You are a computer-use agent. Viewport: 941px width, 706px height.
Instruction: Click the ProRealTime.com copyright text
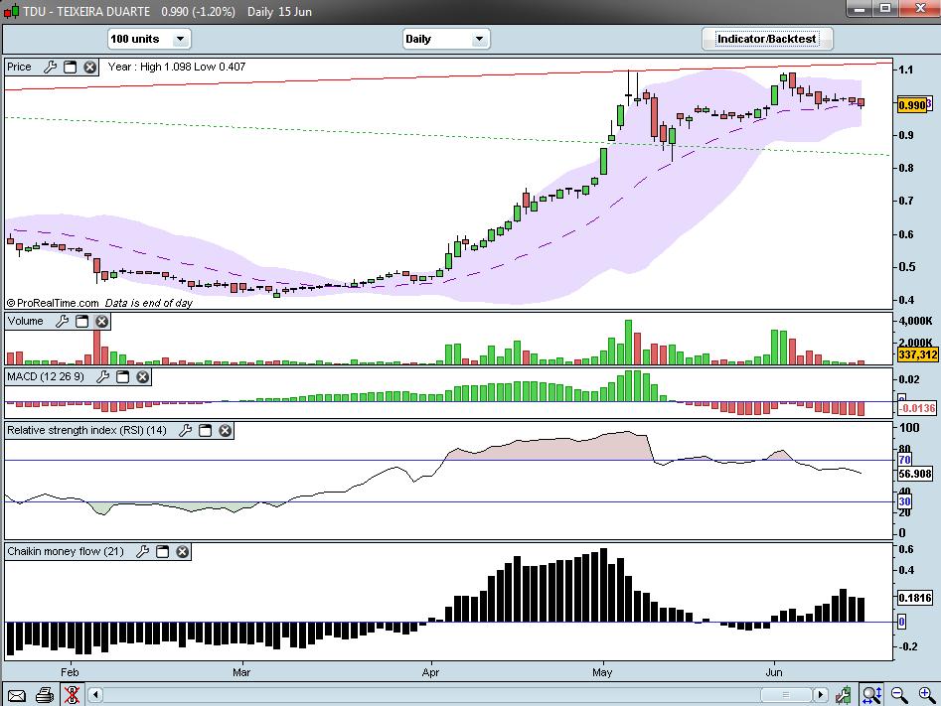click(53, 303)
